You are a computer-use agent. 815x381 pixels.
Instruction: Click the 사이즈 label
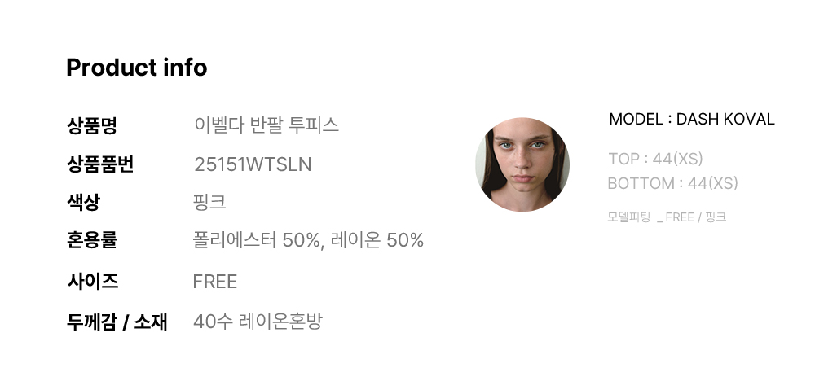(93, 282)
